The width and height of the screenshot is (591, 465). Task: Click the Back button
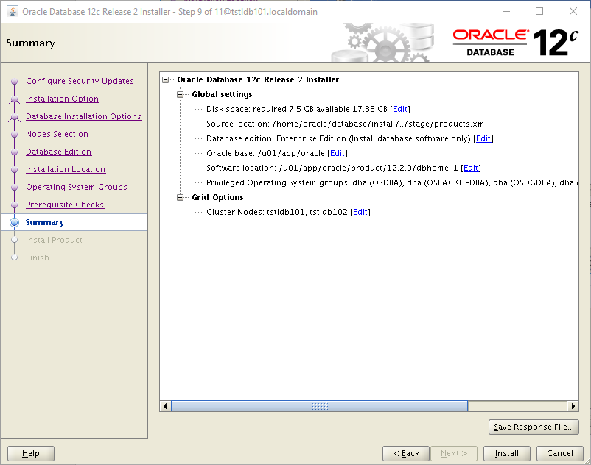click(x=406, y=453)
